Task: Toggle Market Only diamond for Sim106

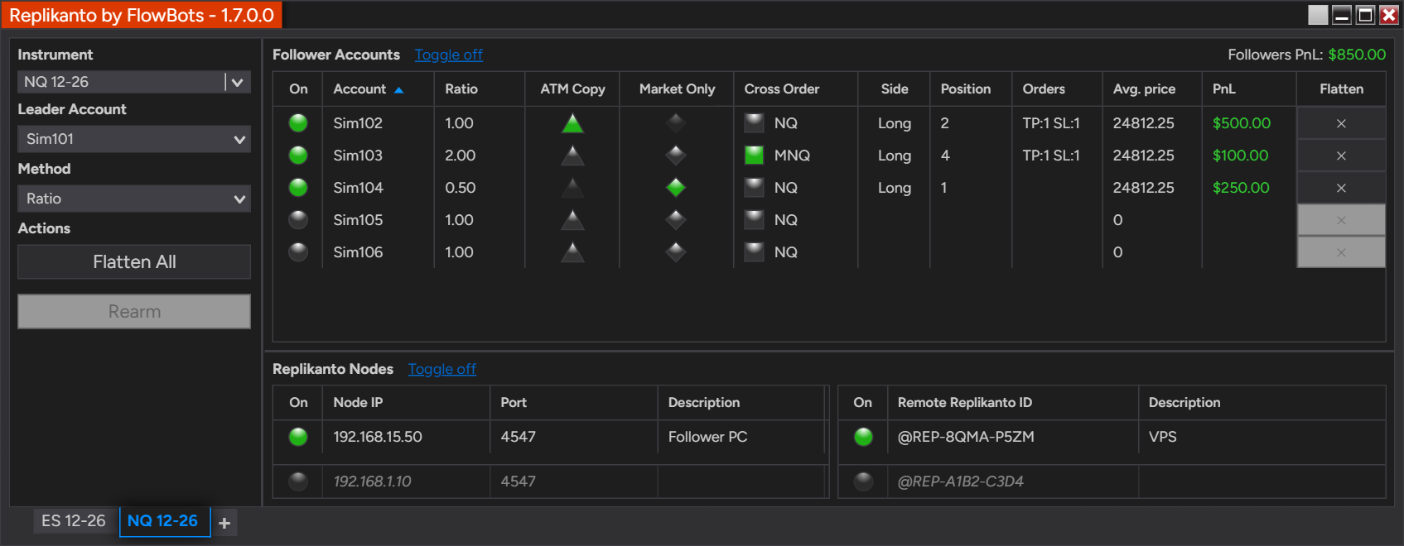Action: 676,252
